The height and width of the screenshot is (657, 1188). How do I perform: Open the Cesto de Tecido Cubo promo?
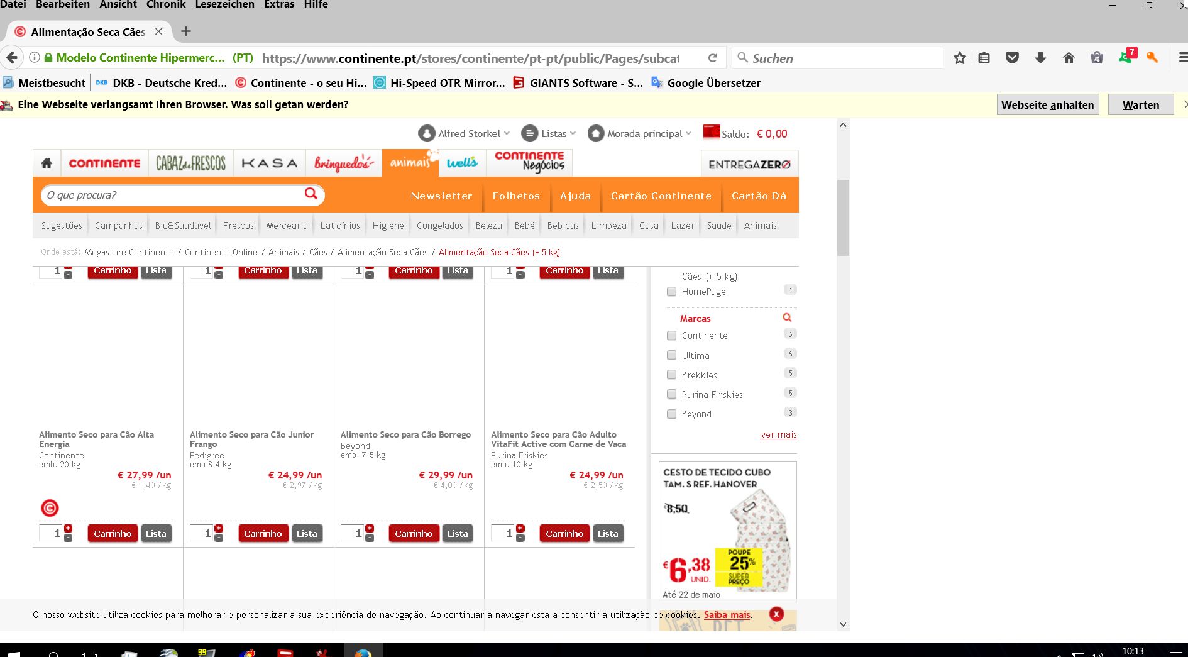[x=728, y=531]
